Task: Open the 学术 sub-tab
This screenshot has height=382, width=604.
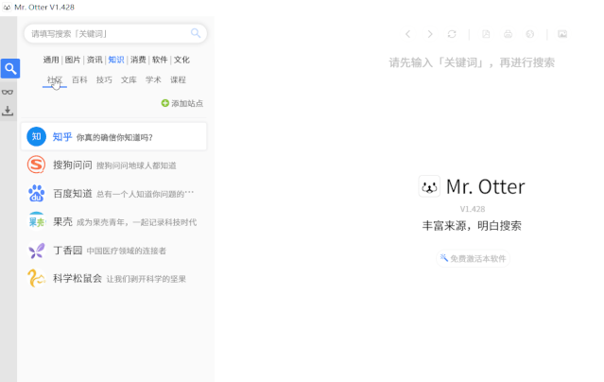Action: pos(153,79)
